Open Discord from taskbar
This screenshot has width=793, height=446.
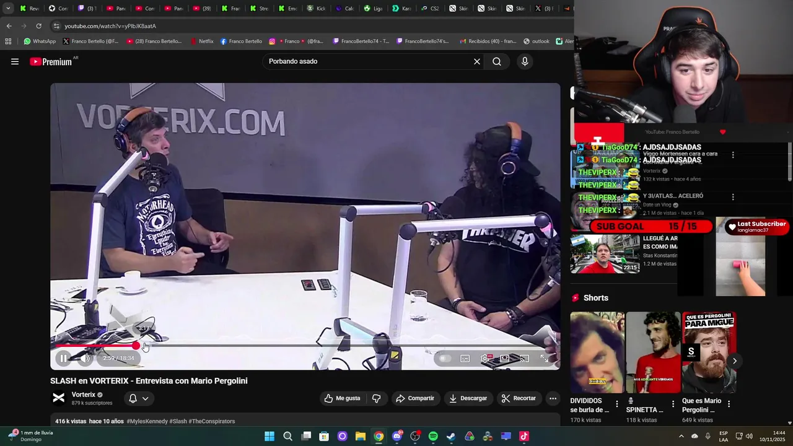pos(396,436)
